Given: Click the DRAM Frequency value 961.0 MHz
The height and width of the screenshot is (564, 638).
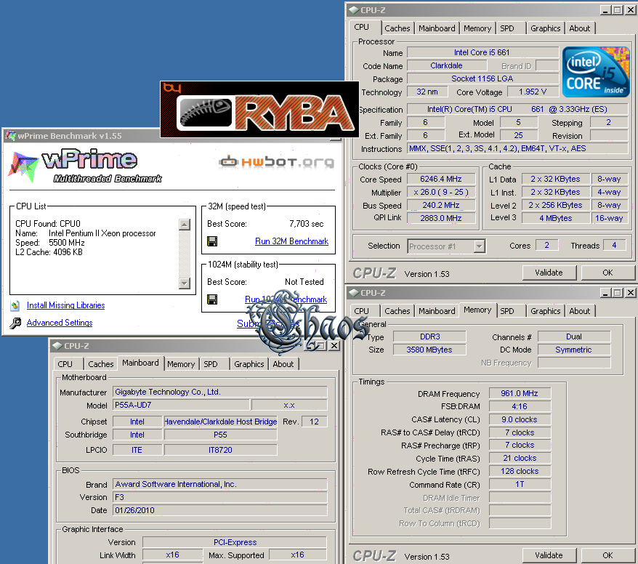Looking at the screenshot, I should point(520,393).
